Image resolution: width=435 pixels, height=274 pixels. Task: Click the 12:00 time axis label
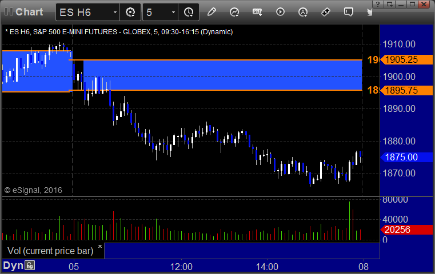181,267
